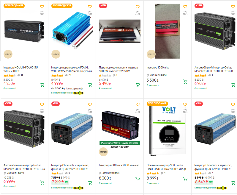The height and width of the screenshot is (195, 237).
Task: Favorite the Choetech 1500Вт inverter
Action: pyautogui.click(x=233, y=104)
